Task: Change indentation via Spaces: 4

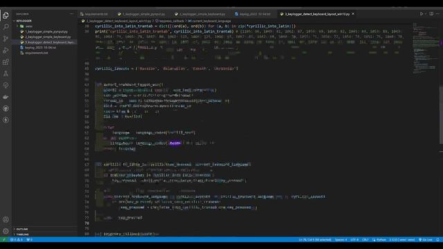Action: coord(341,240)
